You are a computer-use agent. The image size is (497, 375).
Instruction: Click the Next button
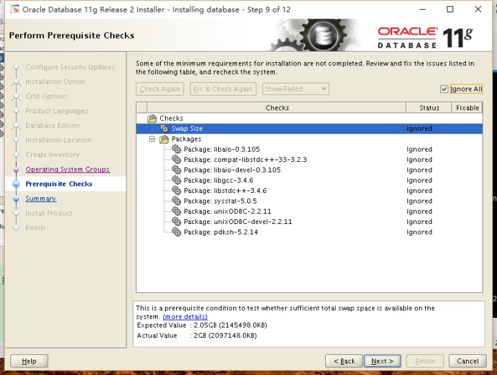pyautogui.click(x=382, y=361)
